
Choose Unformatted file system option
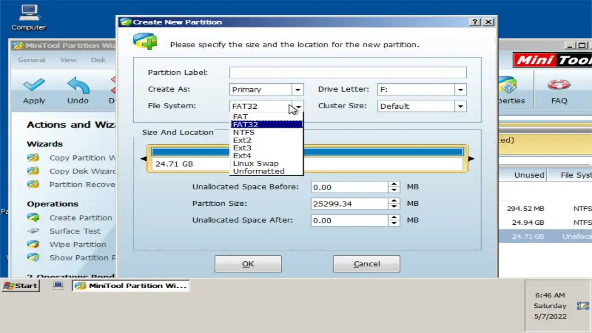[x=266, y=171]
